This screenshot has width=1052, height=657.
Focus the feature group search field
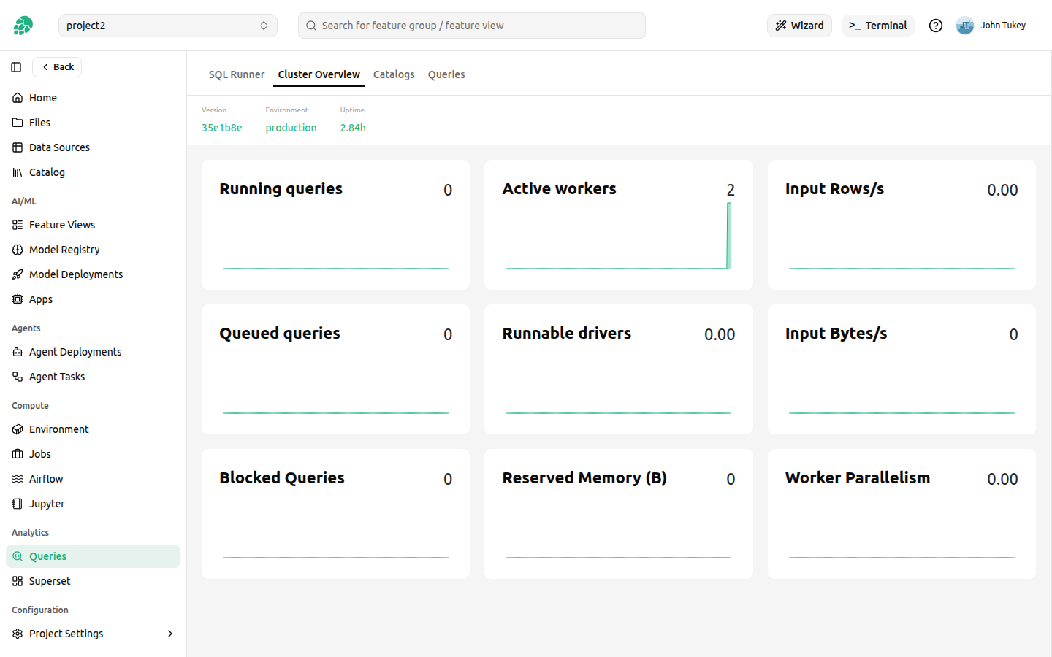[x=472, y=26]
